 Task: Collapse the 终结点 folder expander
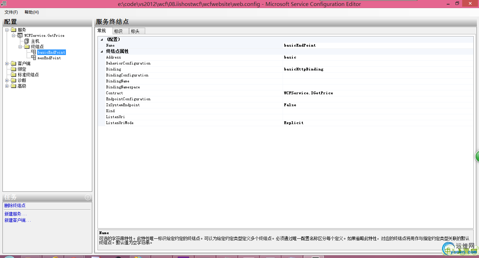click(x=20, y=47)
